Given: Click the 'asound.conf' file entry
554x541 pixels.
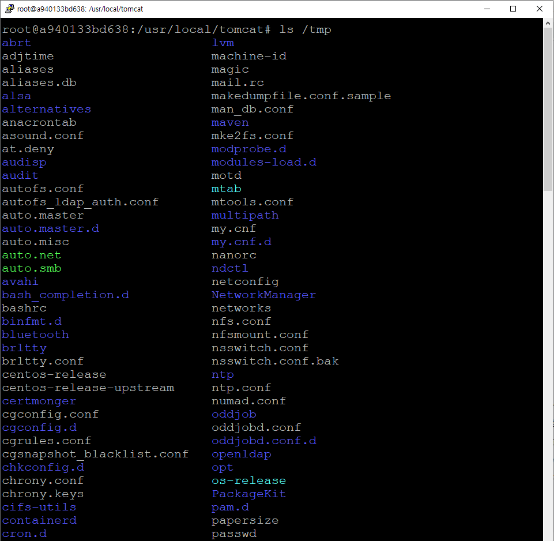Looking at the screenshot, I should [x=43, y=136].
